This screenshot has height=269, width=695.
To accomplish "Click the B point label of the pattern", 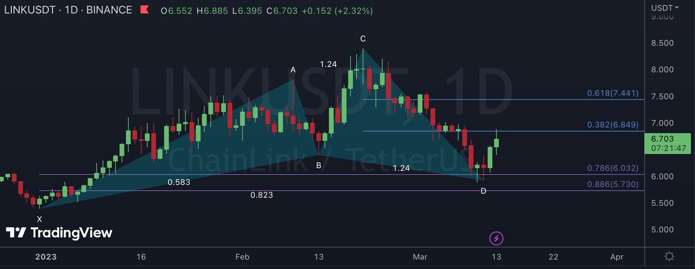I will (319, 166).
